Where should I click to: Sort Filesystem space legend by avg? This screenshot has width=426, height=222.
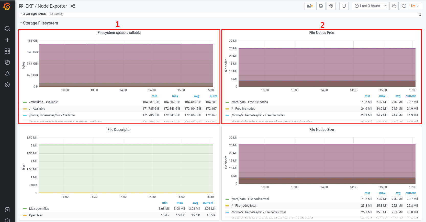[x=196, y=96]
